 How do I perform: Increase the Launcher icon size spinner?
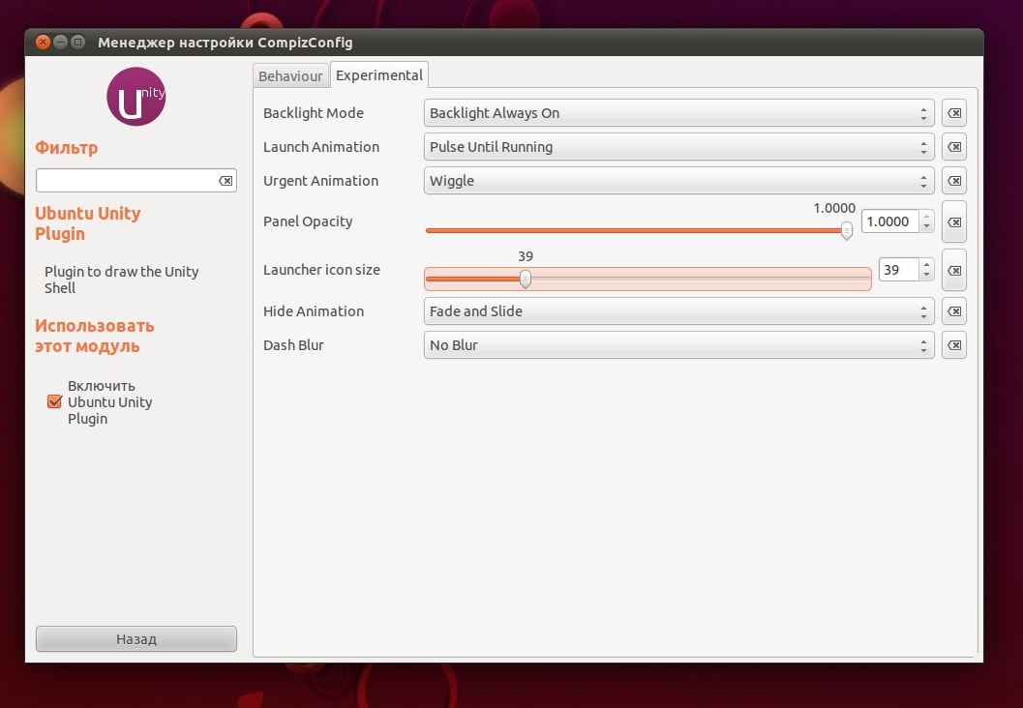pyautogui.click(x=926, y=265)
